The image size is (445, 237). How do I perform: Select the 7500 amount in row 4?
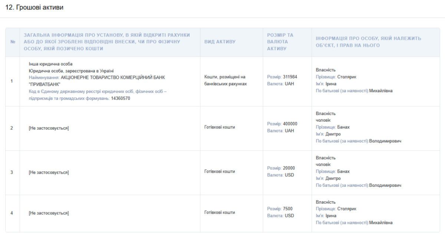coord(287,209)
